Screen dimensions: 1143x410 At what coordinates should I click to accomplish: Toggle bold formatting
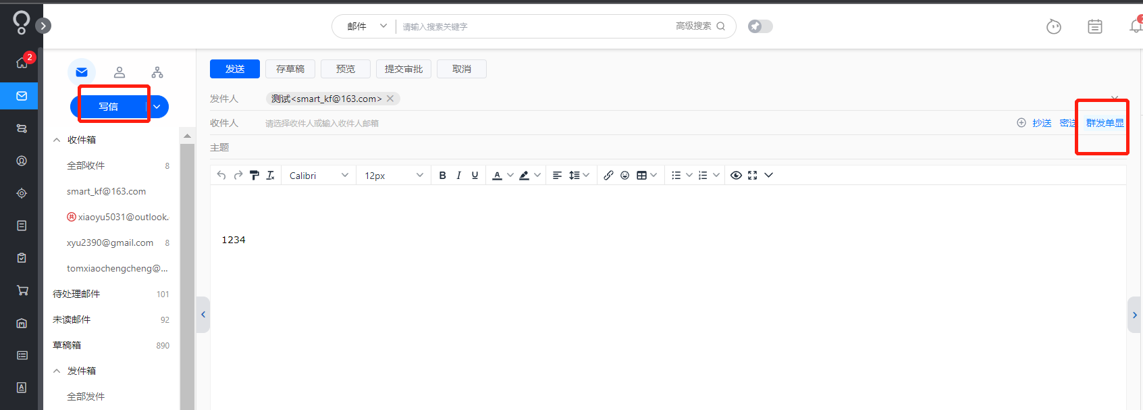(x=442, y=175)
